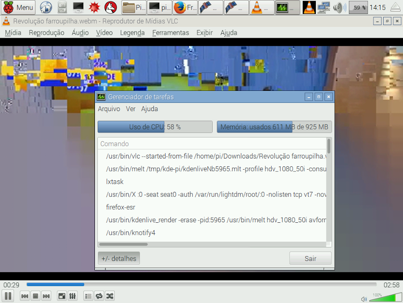Screen dimensions: 403x303
Task: Select the /usr/bin/knotify4 process row
Action: [x=212, y=233]
